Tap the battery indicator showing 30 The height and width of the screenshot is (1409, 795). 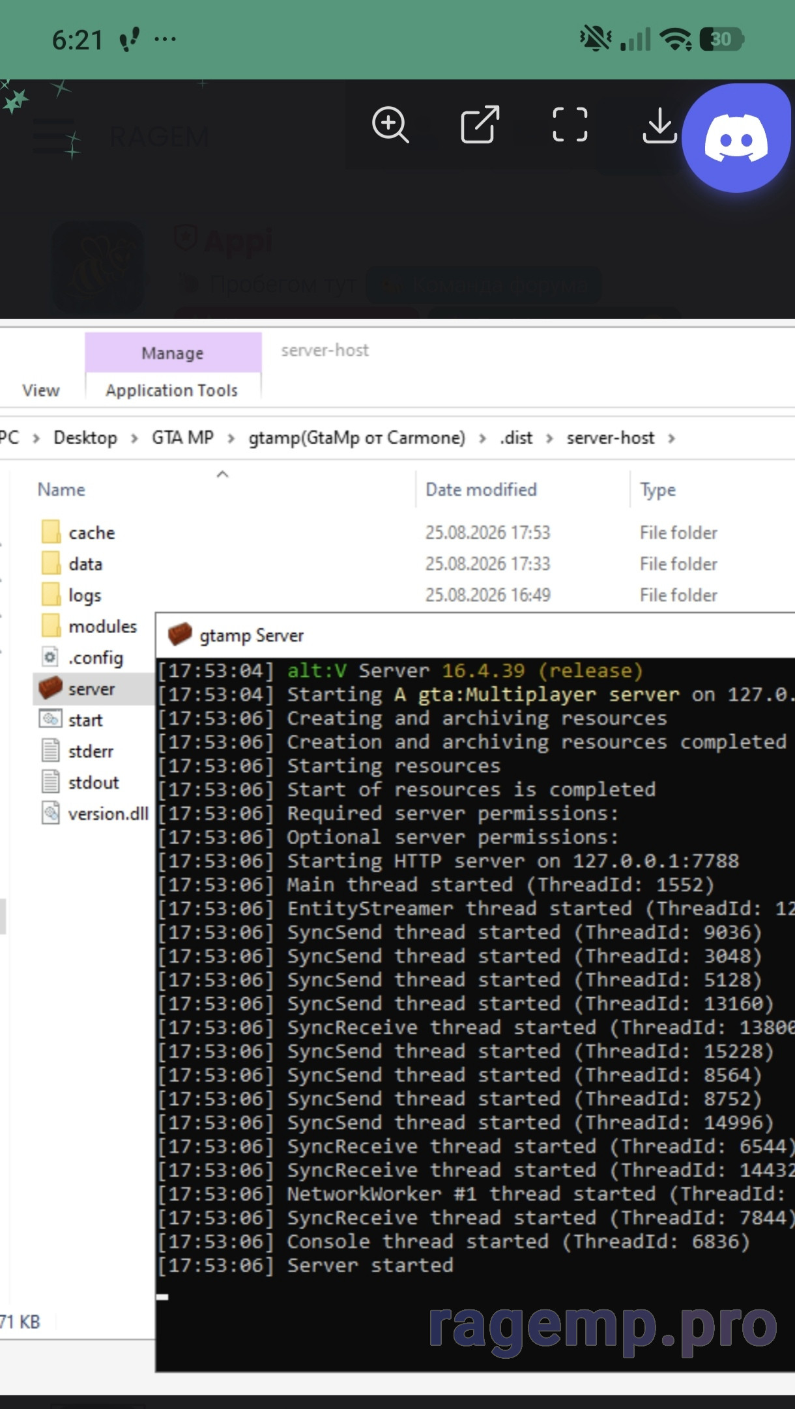click(x=721, y=39)
